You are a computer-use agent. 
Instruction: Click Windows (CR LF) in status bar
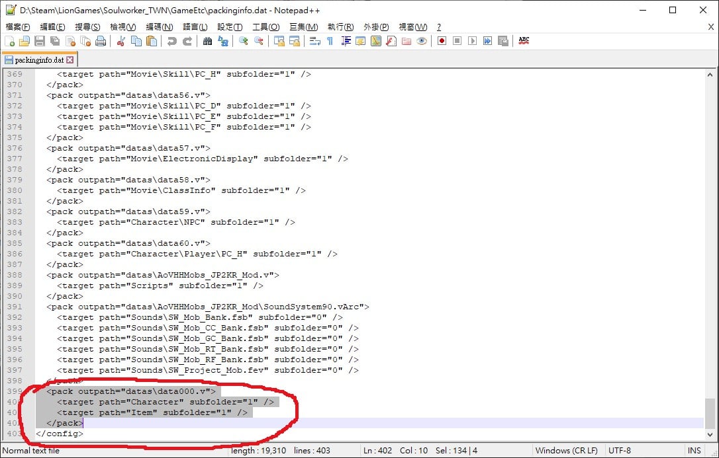(x=566, y=451)
